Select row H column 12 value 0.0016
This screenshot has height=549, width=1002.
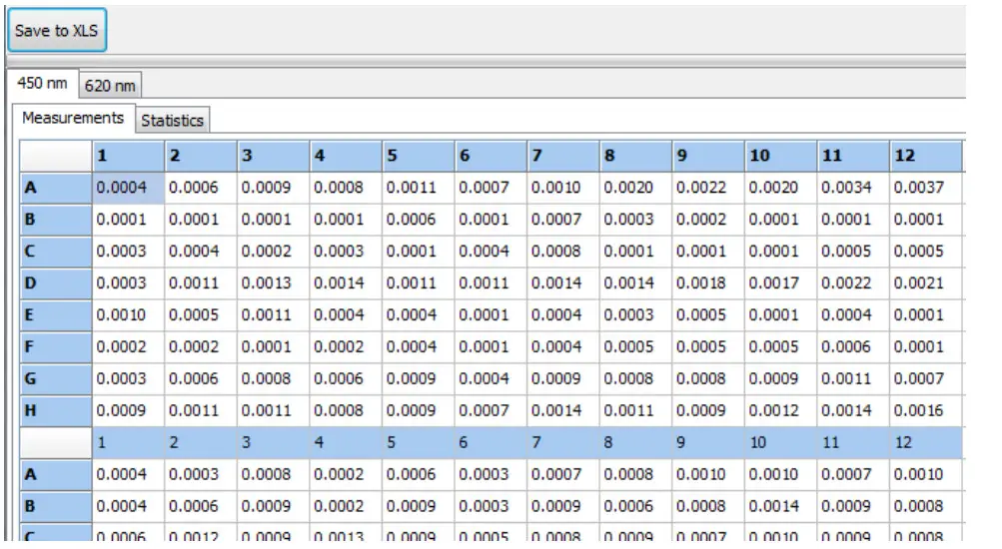click(925, 411)
